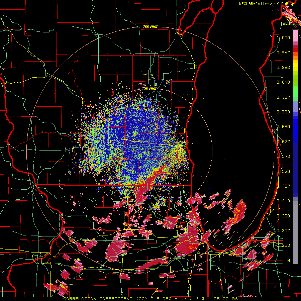Viewport: 301px width, 301px height.
Task: Click the 0.787 color scale label
Action: (x=283, y=97)
